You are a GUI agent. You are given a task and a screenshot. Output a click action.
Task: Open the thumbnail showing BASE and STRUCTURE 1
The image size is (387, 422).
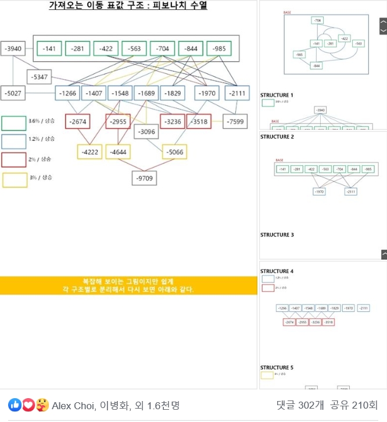(x=322, y=65)
